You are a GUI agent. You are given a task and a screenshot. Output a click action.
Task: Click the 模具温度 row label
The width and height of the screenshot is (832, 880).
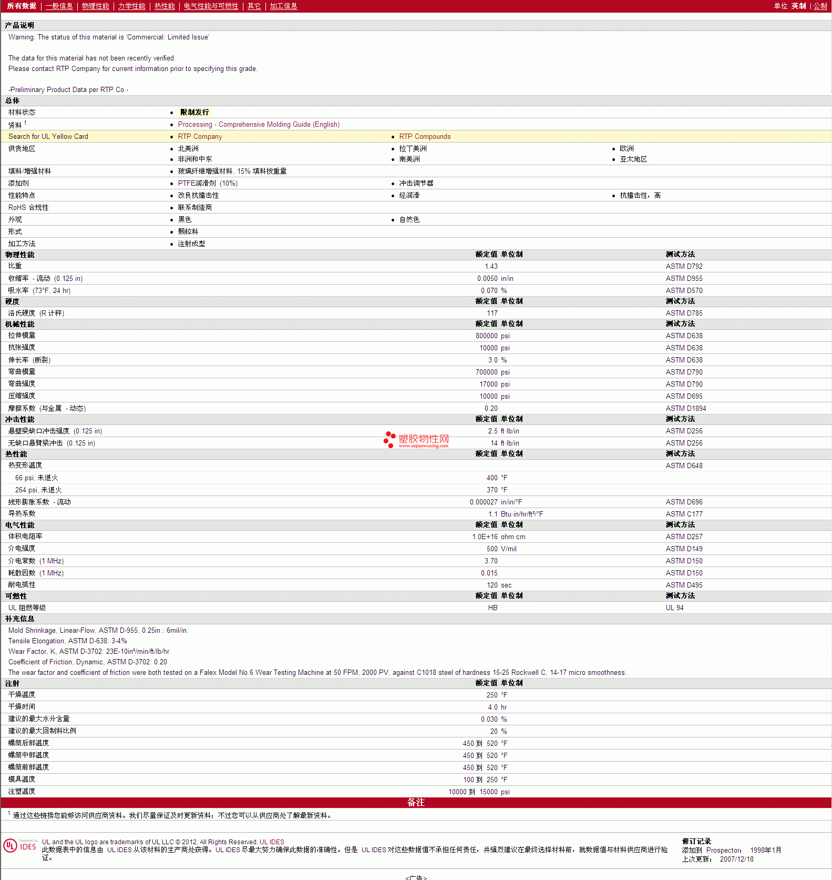pyautogui.click(x=22, y=780)
